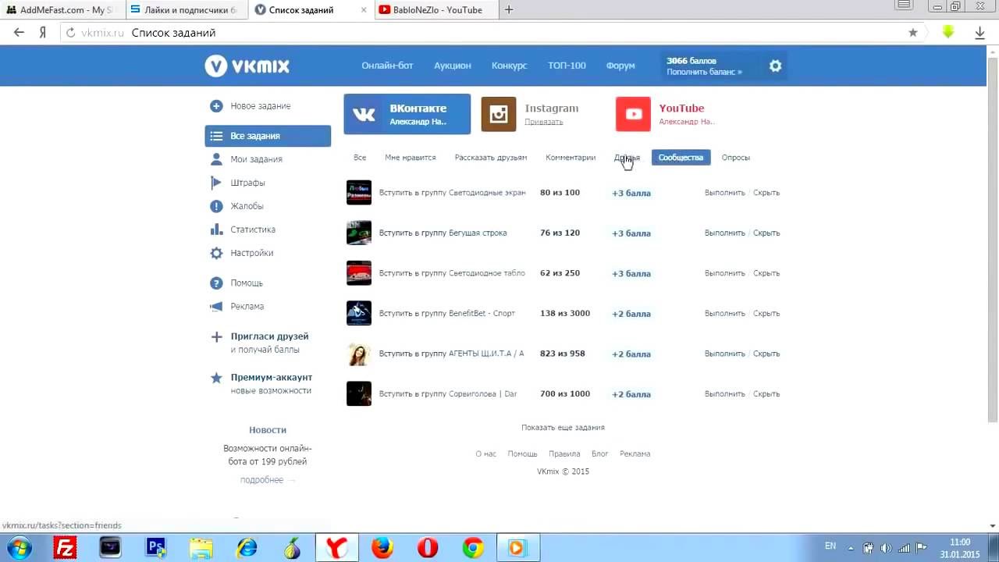The height and width of the screenshot is (562, 999).
Task: Launch Google Chrome from the taskbar
Action: [x=472, y=548]
